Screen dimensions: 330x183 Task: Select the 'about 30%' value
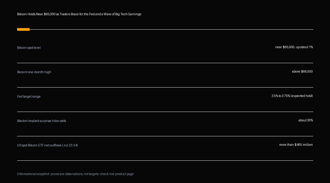point(306,120)
